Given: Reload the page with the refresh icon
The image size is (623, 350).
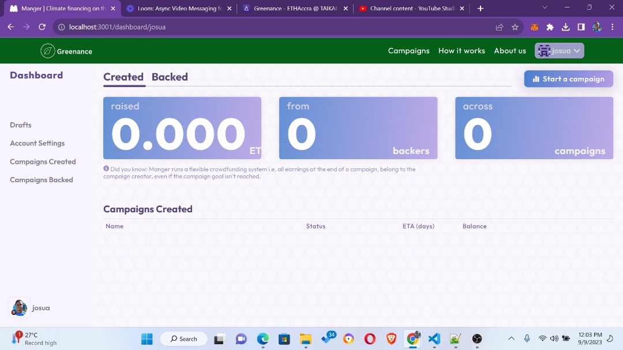Looking at the screenshot, I should click(42, 27).
